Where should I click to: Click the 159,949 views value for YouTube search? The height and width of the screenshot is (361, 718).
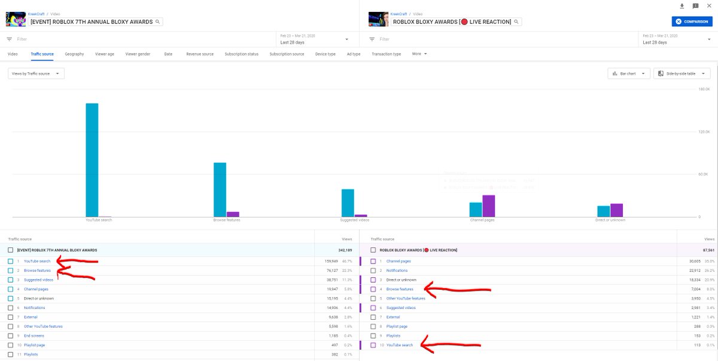tap(331, 261)
